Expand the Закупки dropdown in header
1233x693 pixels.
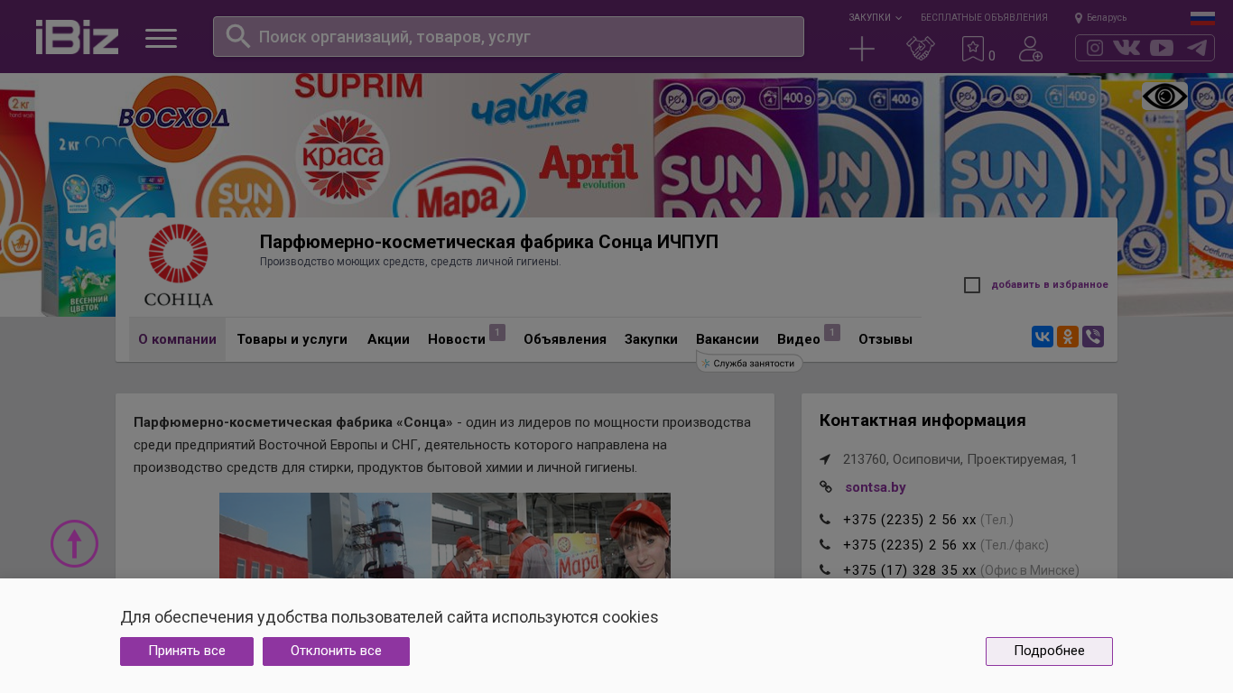point(874,17)
